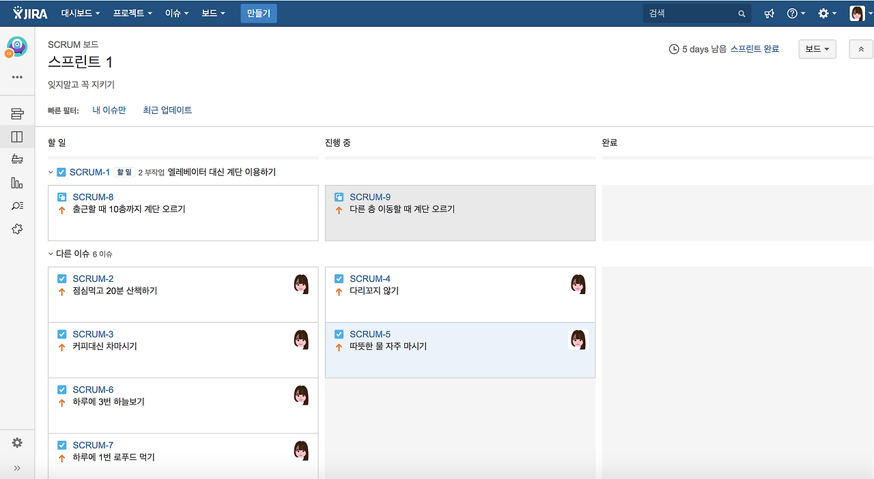Click assignee avatar on SCRUM-2
Image resolution: width=874 pixels, height=479 pixels.
(301, 285)
